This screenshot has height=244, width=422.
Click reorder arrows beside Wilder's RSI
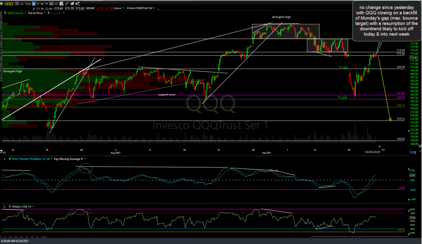pos(10,207)
